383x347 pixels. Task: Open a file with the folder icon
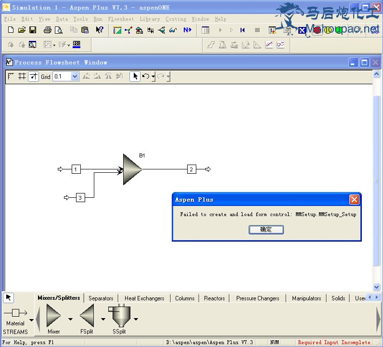click(22, 30)
